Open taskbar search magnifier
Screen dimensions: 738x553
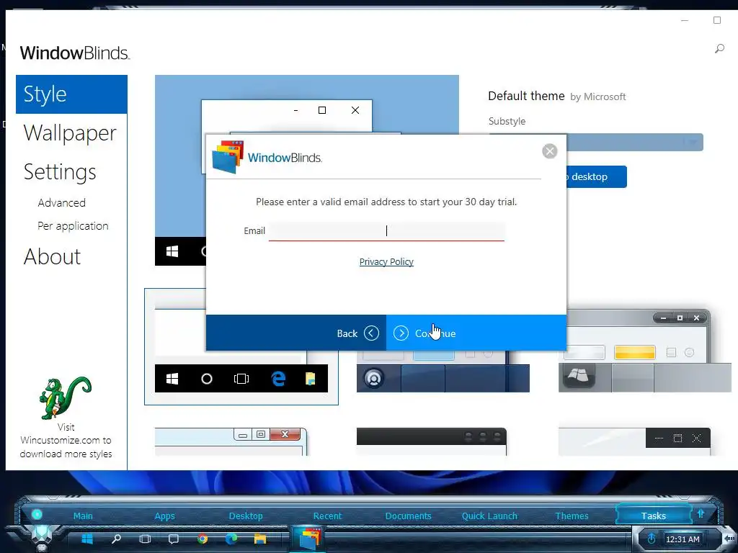click(116, 539)
